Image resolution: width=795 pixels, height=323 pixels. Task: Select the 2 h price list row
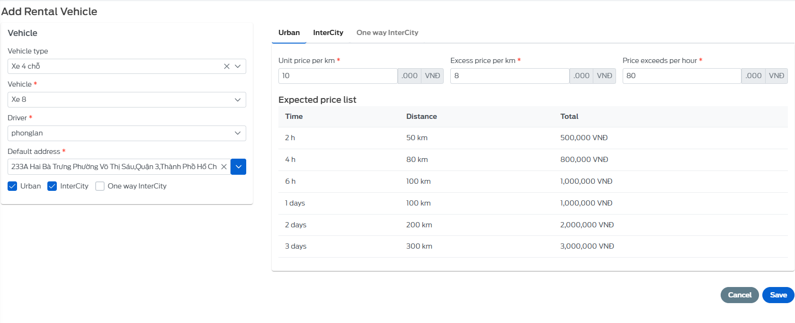(x=533, y=138)
